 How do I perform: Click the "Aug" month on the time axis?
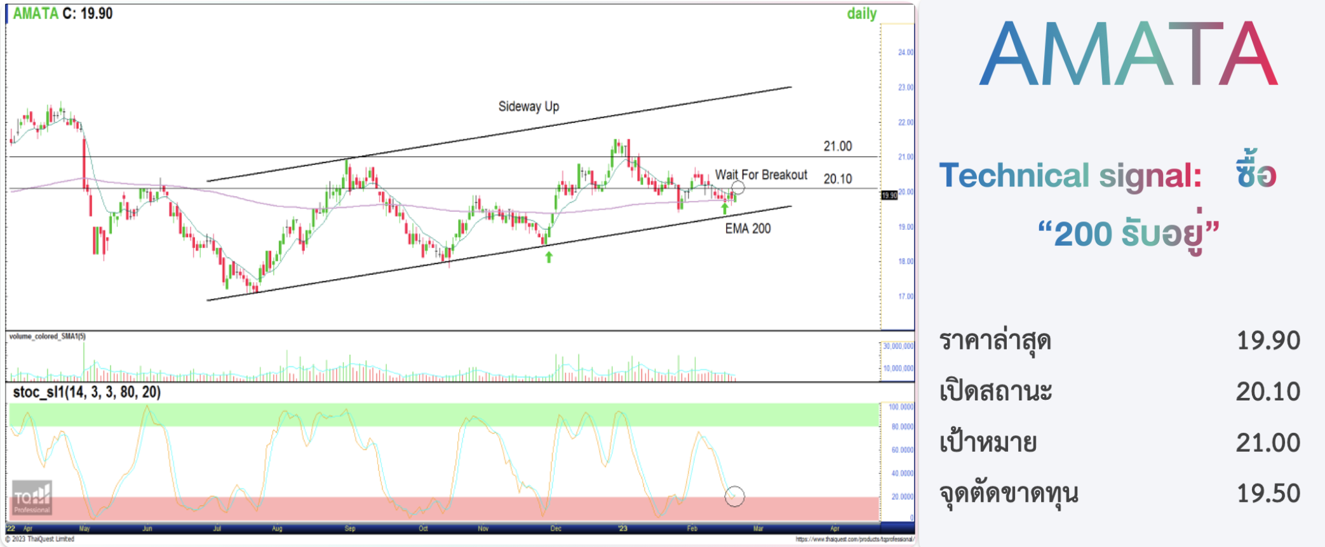point(277,528)
